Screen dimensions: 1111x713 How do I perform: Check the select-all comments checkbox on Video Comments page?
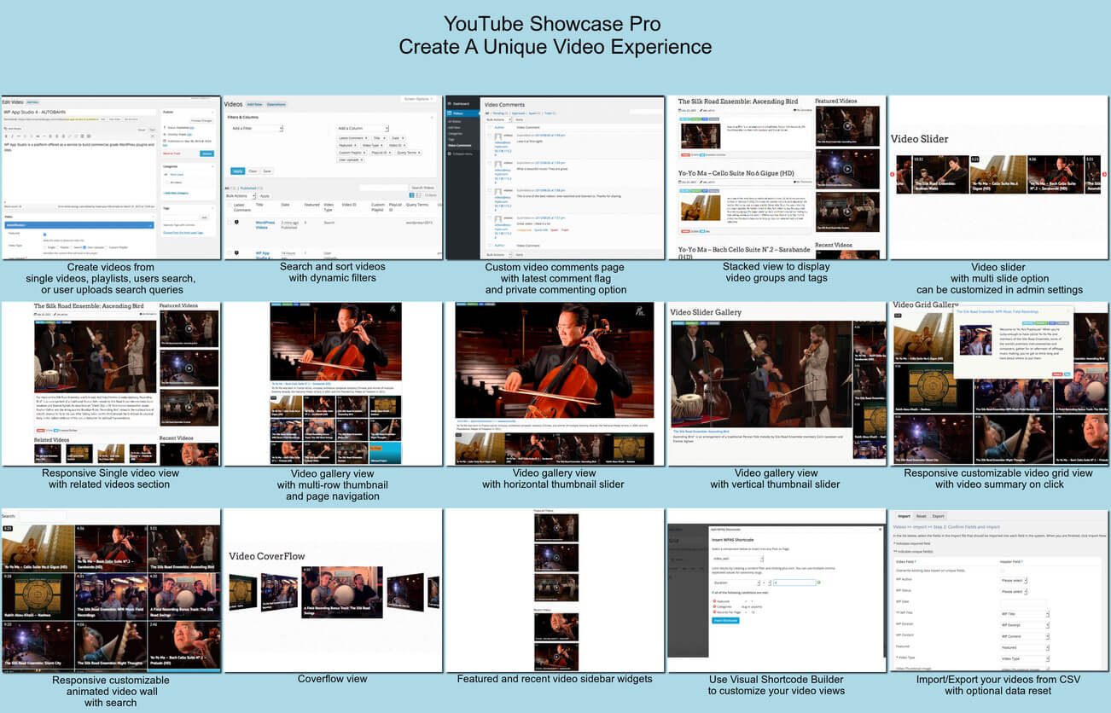coord(489,127)
